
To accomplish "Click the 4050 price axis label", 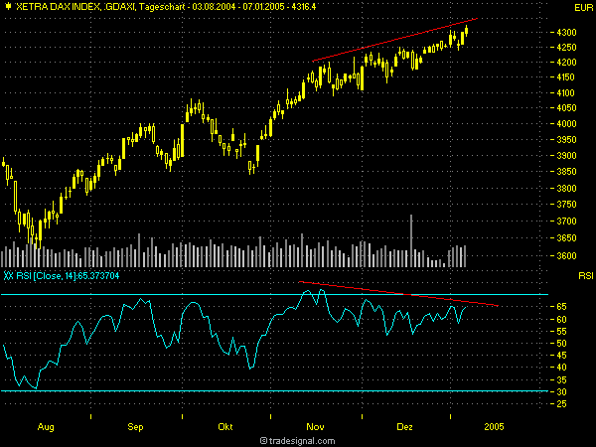I will [566, 108].
